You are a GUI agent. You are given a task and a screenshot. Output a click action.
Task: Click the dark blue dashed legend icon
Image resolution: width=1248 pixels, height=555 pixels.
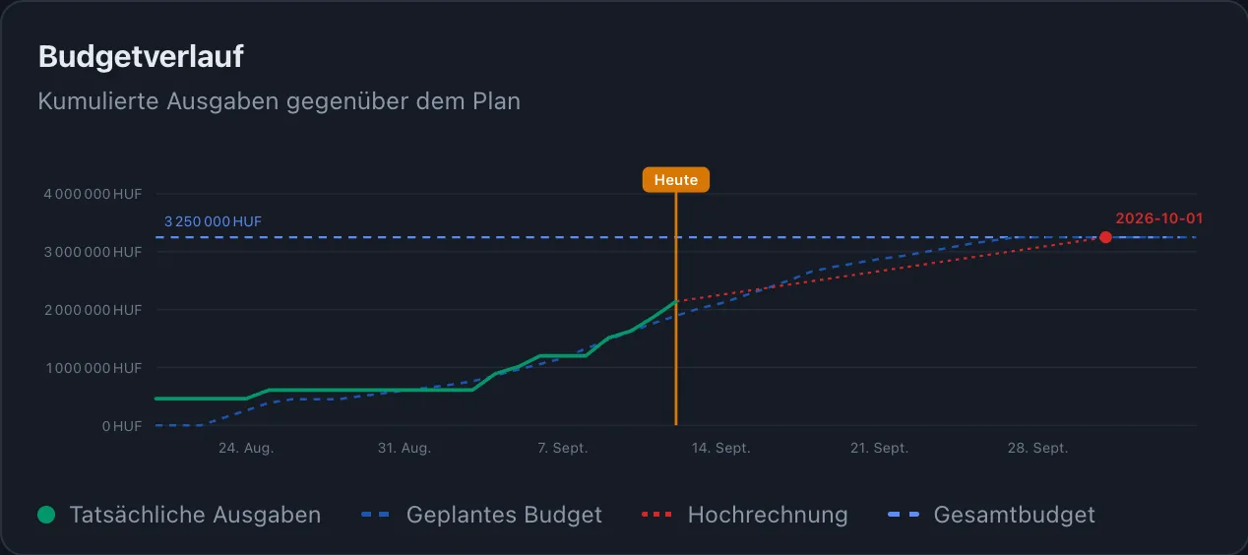click(377, 515)
